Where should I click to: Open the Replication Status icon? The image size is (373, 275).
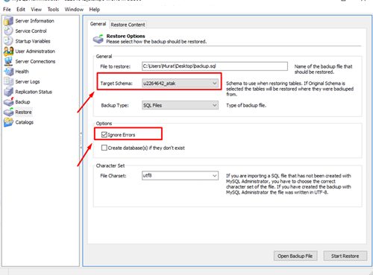coord(8,92)
